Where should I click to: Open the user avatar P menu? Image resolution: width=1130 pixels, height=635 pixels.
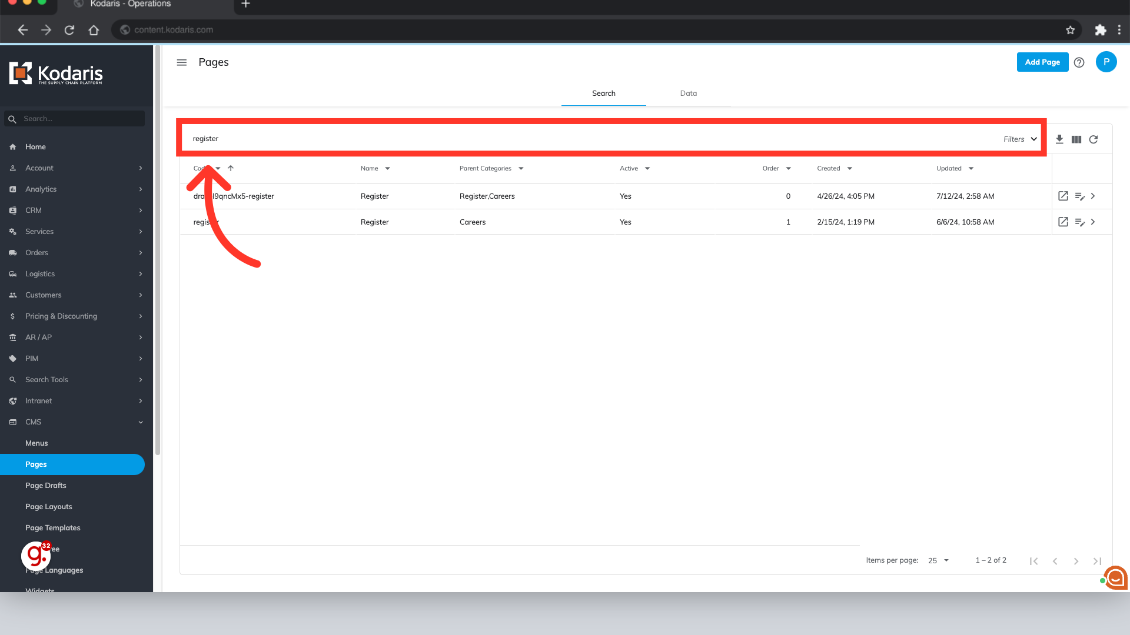tap(1106, 62)
